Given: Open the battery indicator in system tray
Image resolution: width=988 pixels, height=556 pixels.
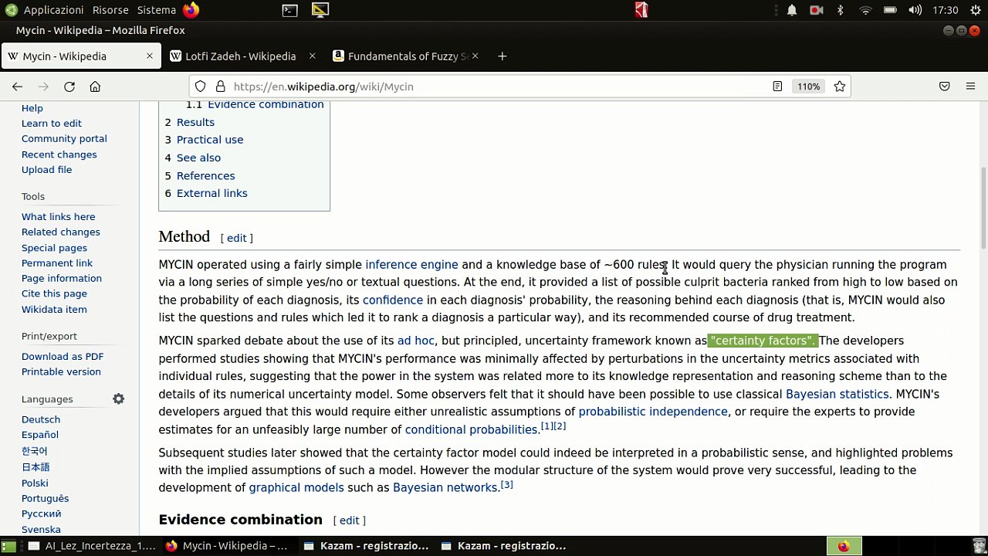Looking at the screenshot, I should click(x=890, y=10).
